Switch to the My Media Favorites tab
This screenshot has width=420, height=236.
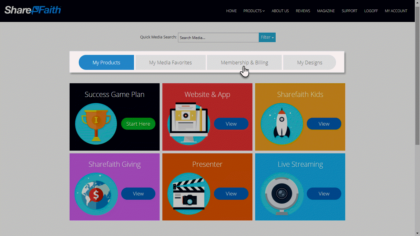tap(170, 63)
